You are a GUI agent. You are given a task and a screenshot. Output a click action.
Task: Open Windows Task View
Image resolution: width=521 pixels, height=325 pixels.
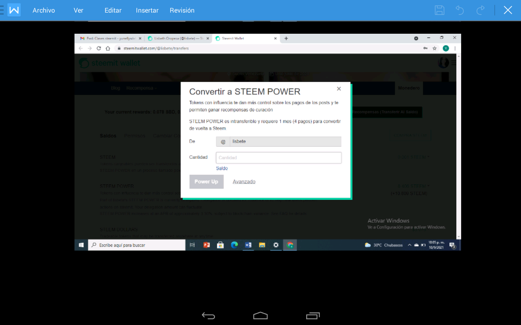pyautogui.click(x=193, y=245)
